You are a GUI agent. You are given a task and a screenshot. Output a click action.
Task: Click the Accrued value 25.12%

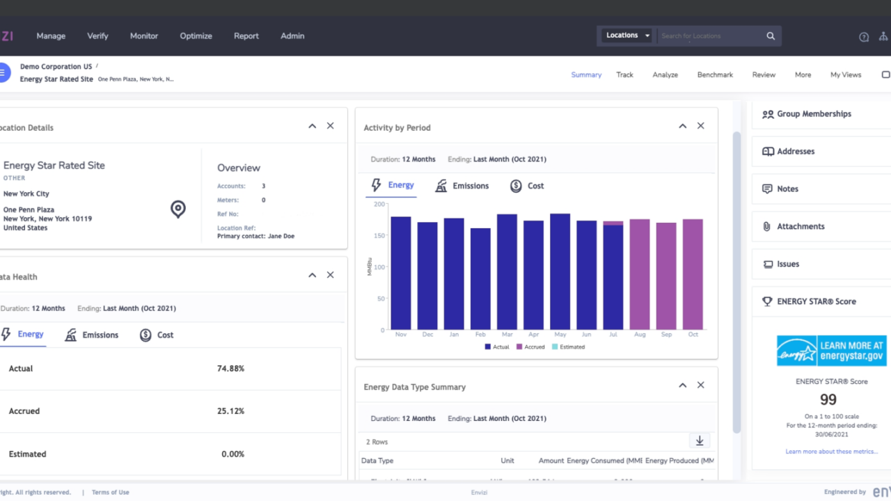coord(230,411)
